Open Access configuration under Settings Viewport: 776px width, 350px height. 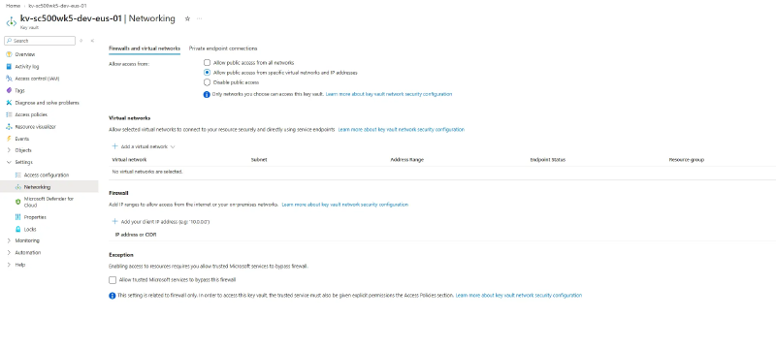47,175
